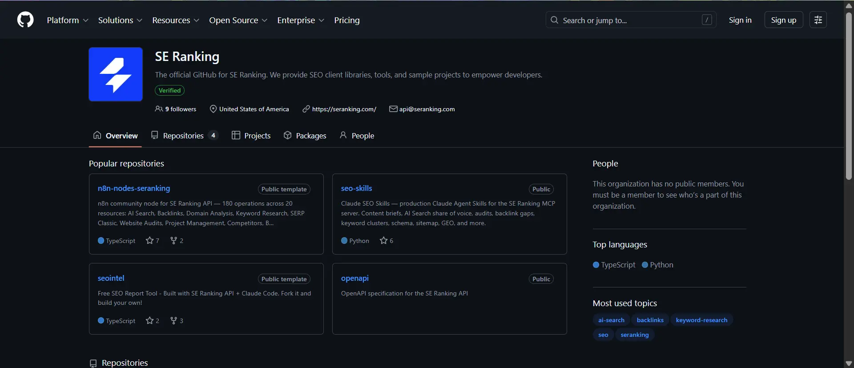
Task: Click the vertical page scrollbar thumb
Action: [x=849, y=96]
